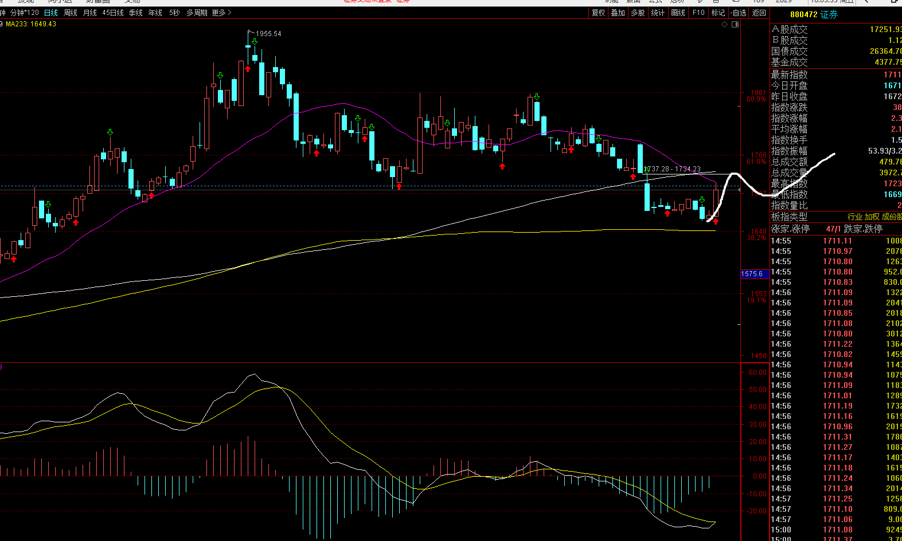
Task: Toggle 复权 price adjustment
Action: (x=598, y=13)
